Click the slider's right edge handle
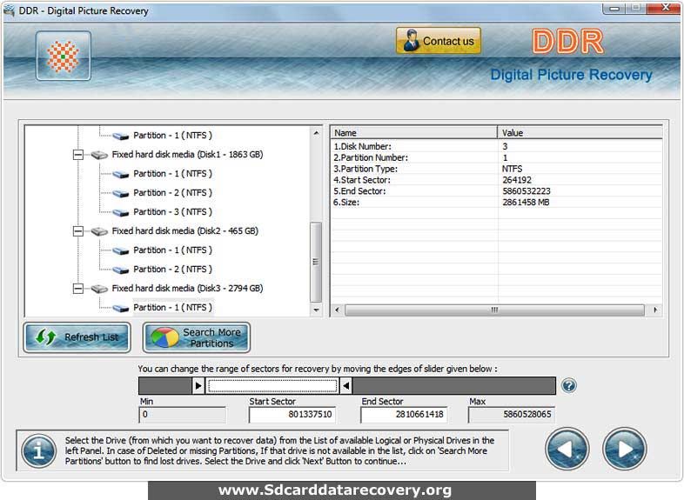 [x=346, y=386]
